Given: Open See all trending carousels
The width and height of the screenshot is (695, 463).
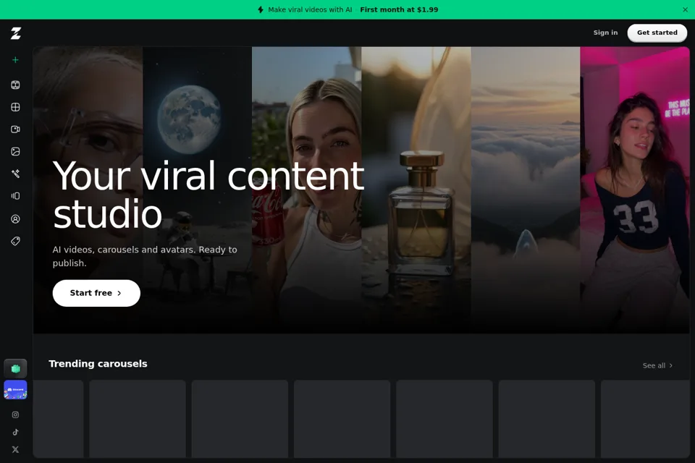Looking at the screenshot, I should (658, 365).
